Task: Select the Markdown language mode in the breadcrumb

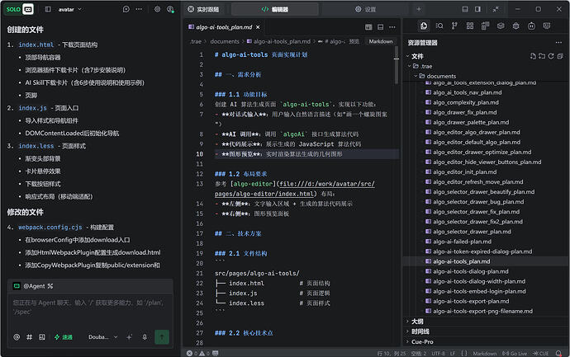Action: [x=381, y=41]
